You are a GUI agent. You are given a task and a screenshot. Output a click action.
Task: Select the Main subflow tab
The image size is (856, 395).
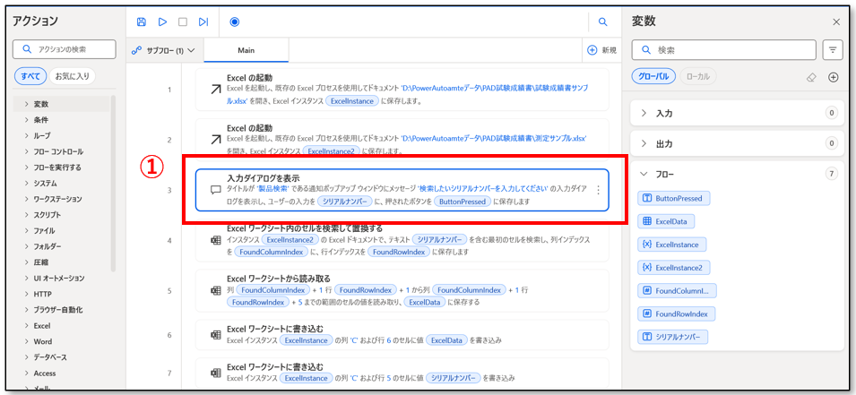click(246, 50)
